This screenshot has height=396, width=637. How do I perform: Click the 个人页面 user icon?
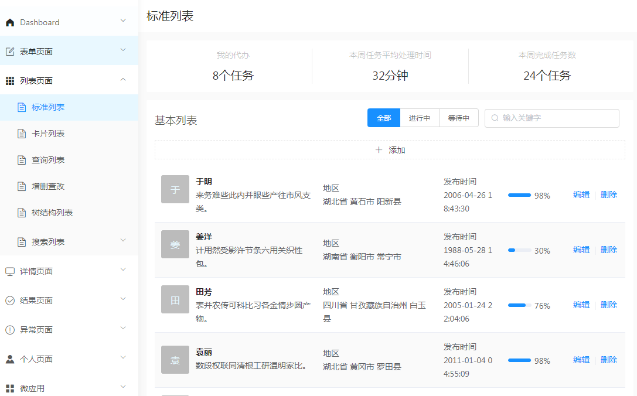pos(10,359)
